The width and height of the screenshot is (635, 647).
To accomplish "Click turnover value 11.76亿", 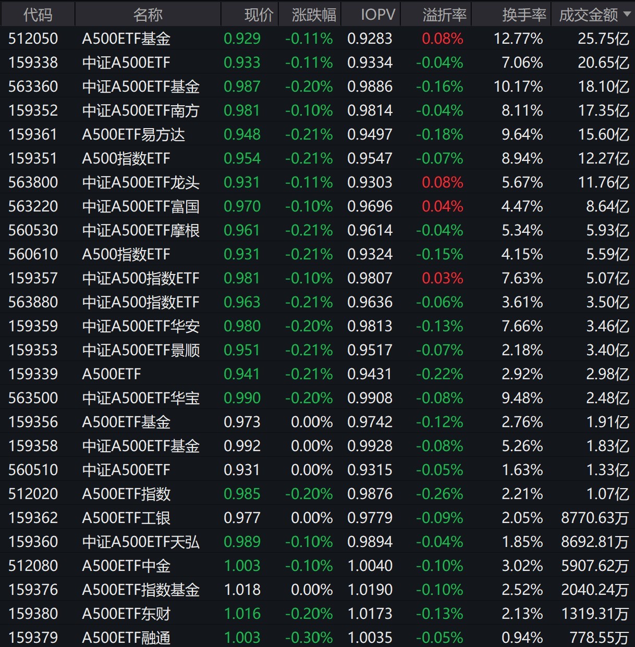I will point(603,182).
